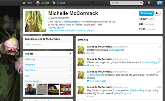View the 506 following count
165x101 pixels.
point(147,24)
